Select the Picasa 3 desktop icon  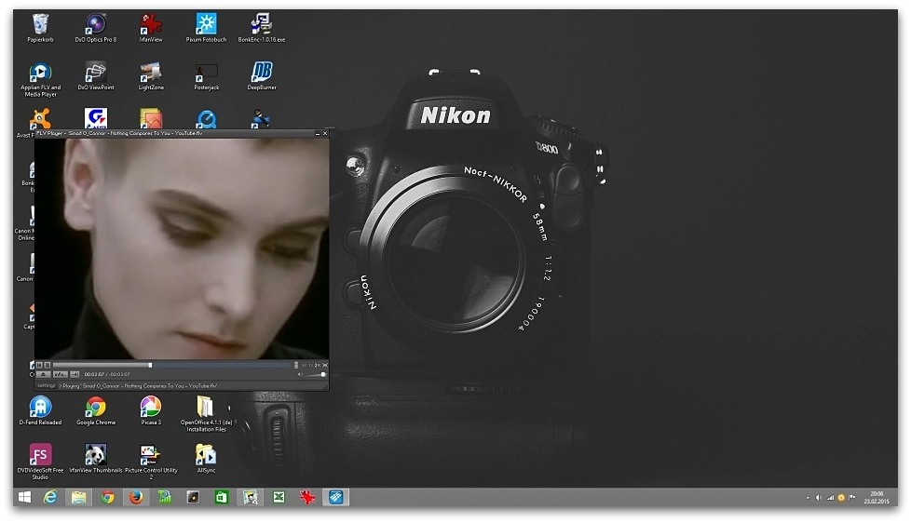click(151, 410)
